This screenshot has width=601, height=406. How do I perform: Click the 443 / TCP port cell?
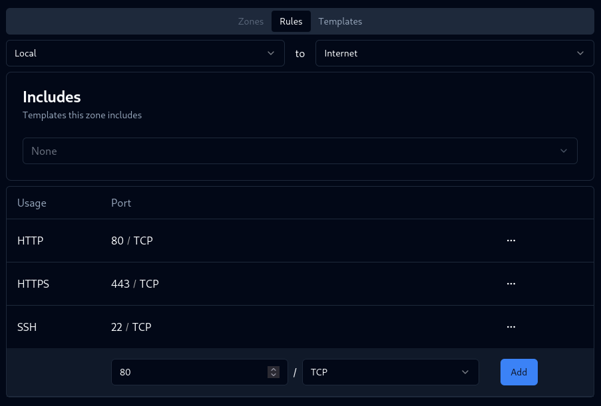pos(135,284)
